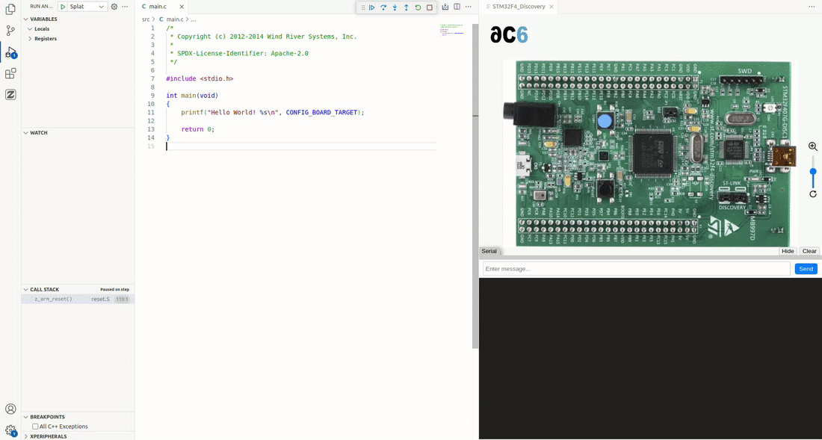This screenshot has height=440, width=822.
Task: Open the Explorer view in activity bar
Action: pos(10,9)
